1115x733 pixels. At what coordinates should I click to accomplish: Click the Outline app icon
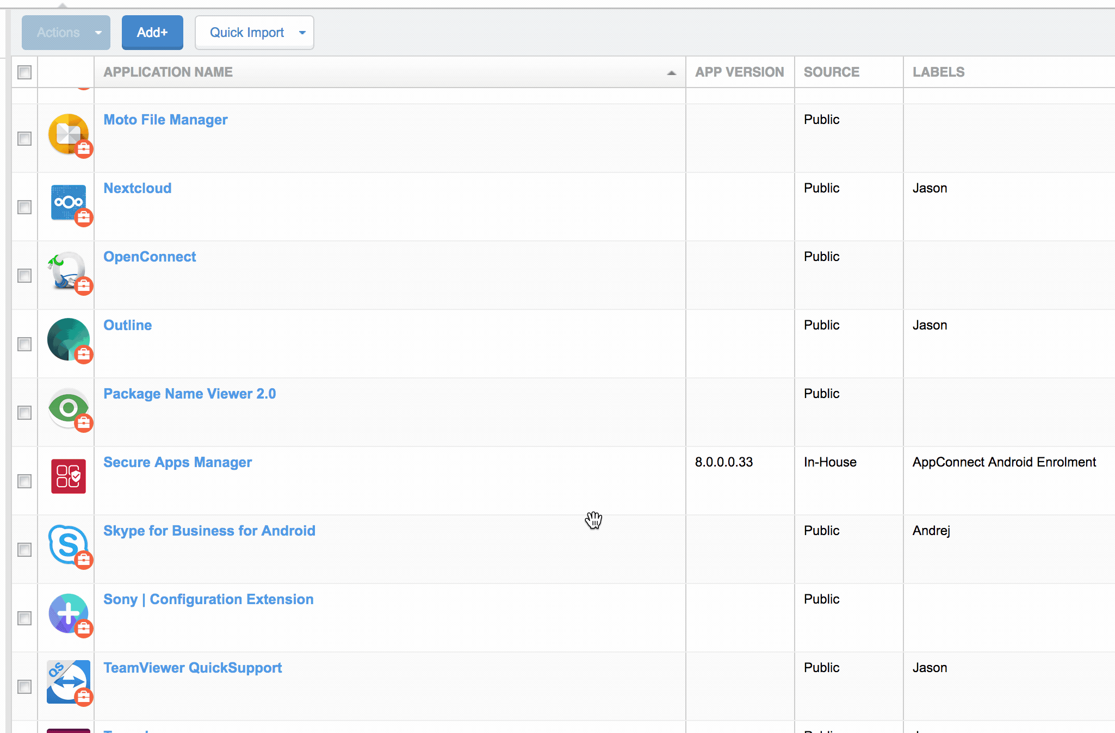pos(68,339)
